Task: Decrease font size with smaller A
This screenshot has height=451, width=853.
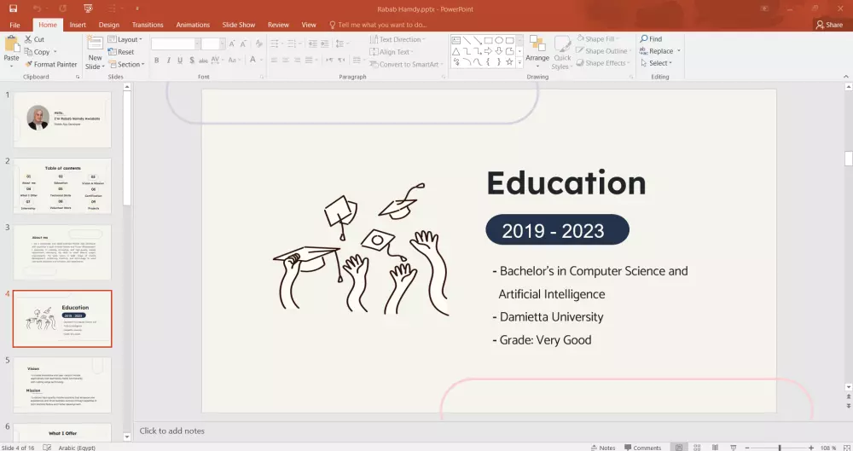Action: (243, 43)
